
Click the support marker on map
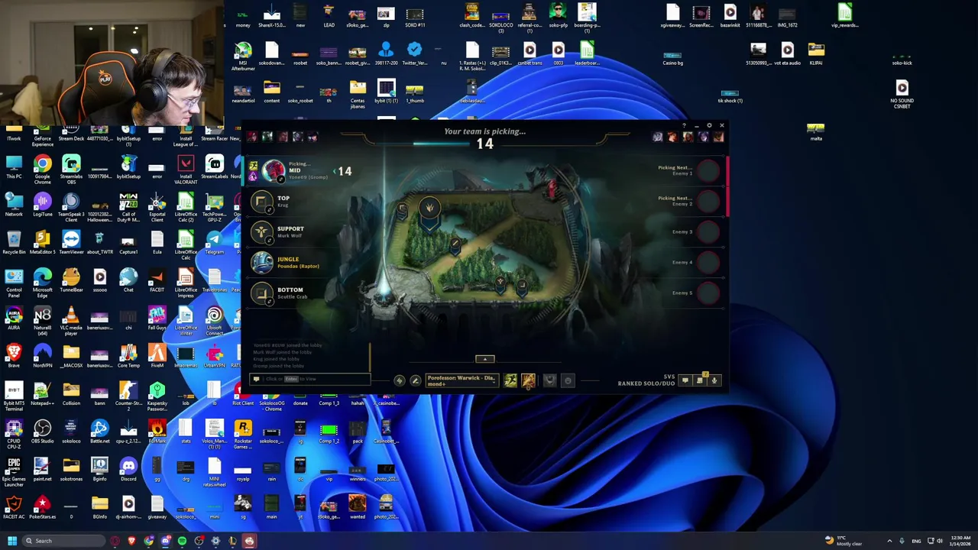click(x=500, y=285)
